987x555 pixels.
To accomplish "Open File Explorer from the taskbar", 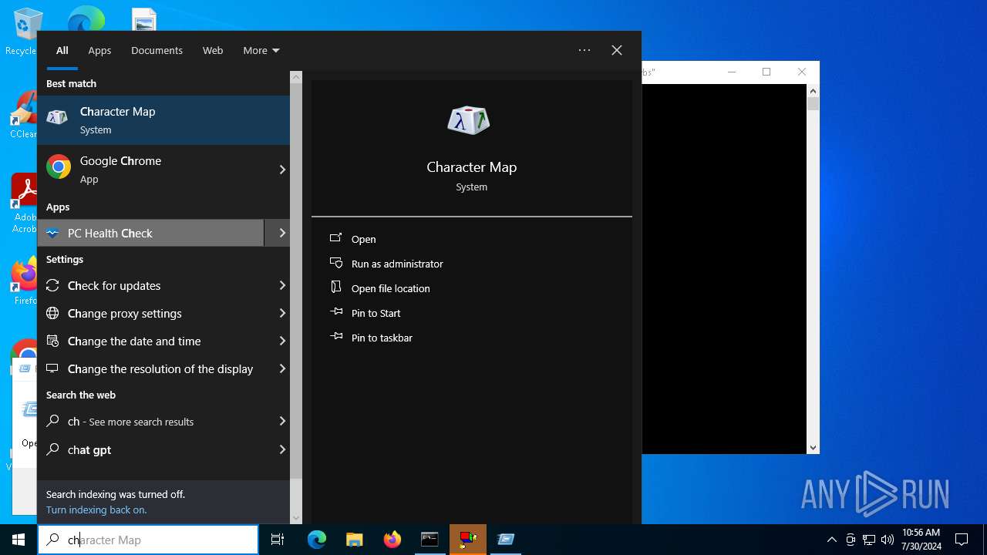I will 355,540.
